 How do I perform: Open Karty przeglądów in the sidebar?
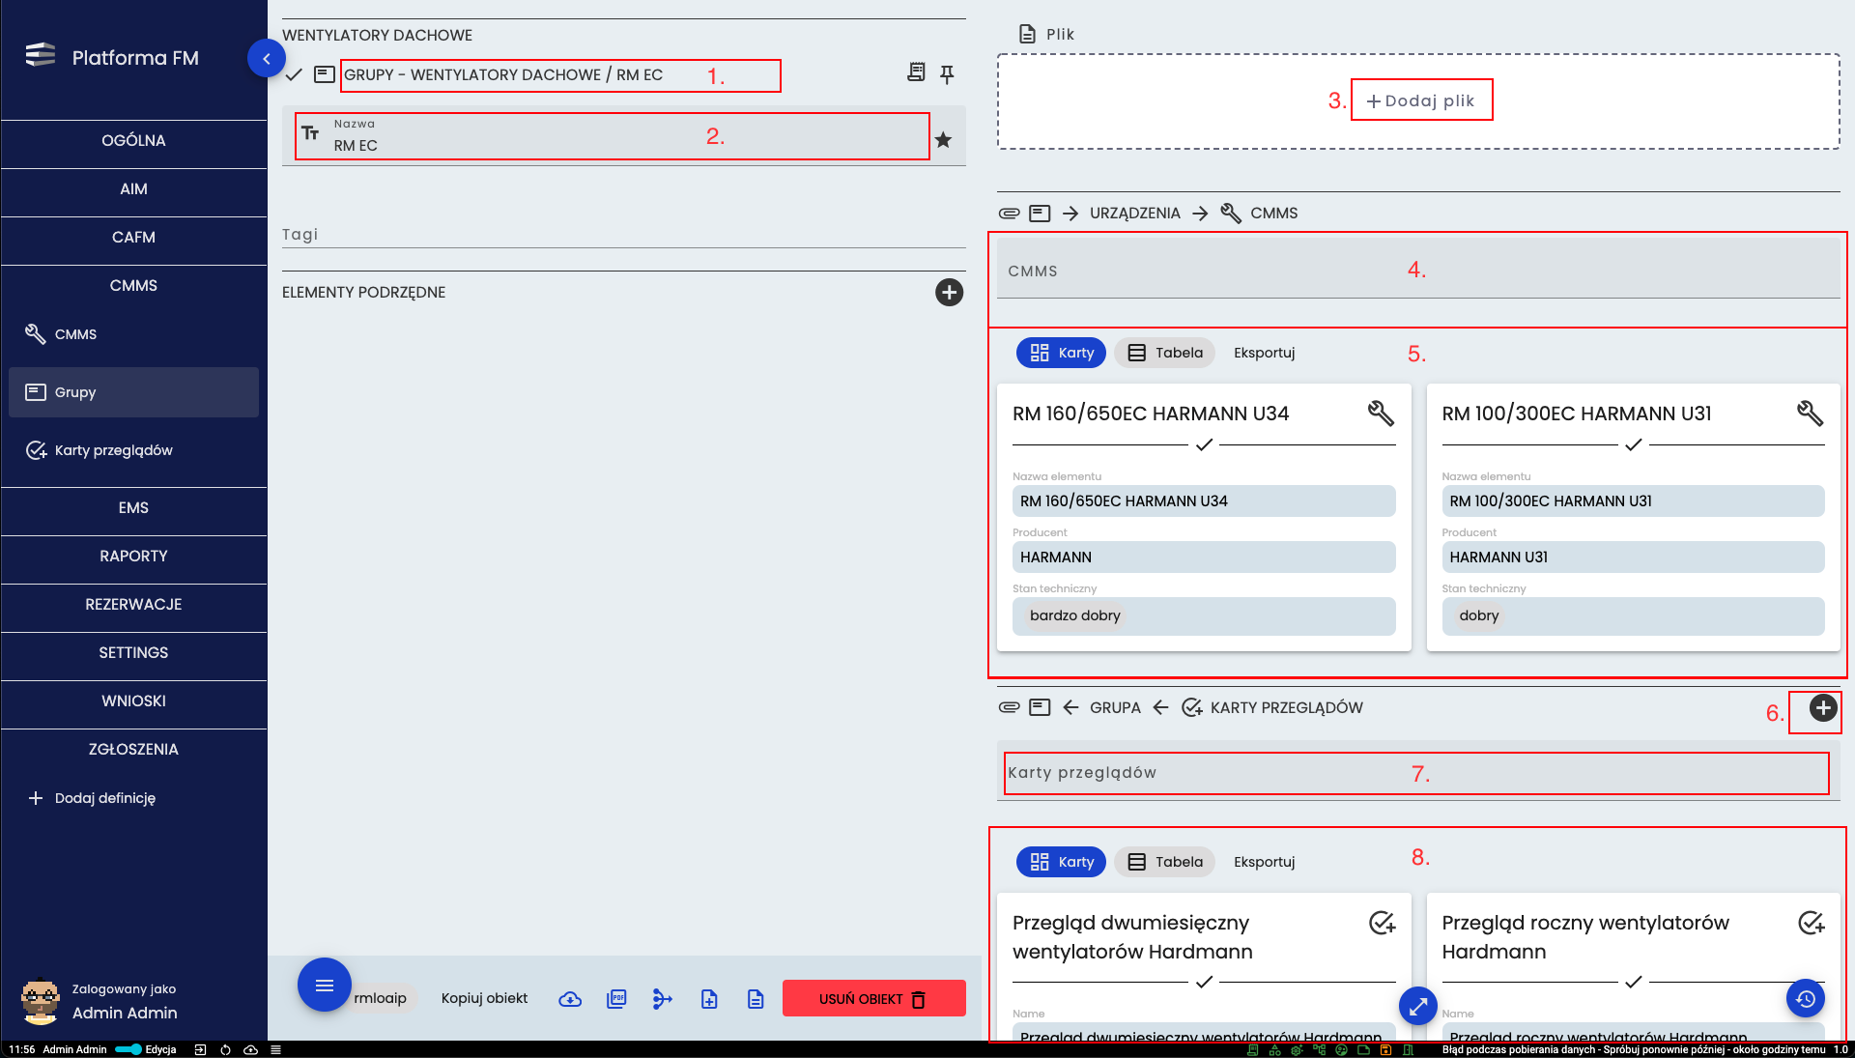[x=133, y=450]
